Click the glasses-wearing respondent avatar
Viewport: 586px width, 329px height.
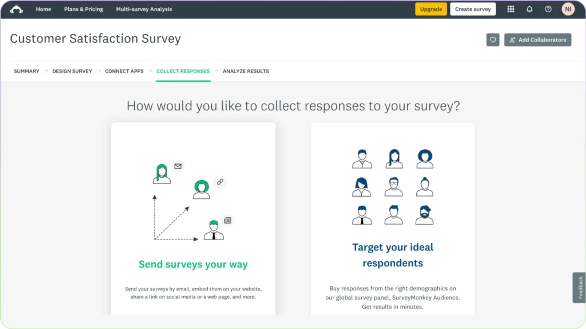click(x=393, y=187)
